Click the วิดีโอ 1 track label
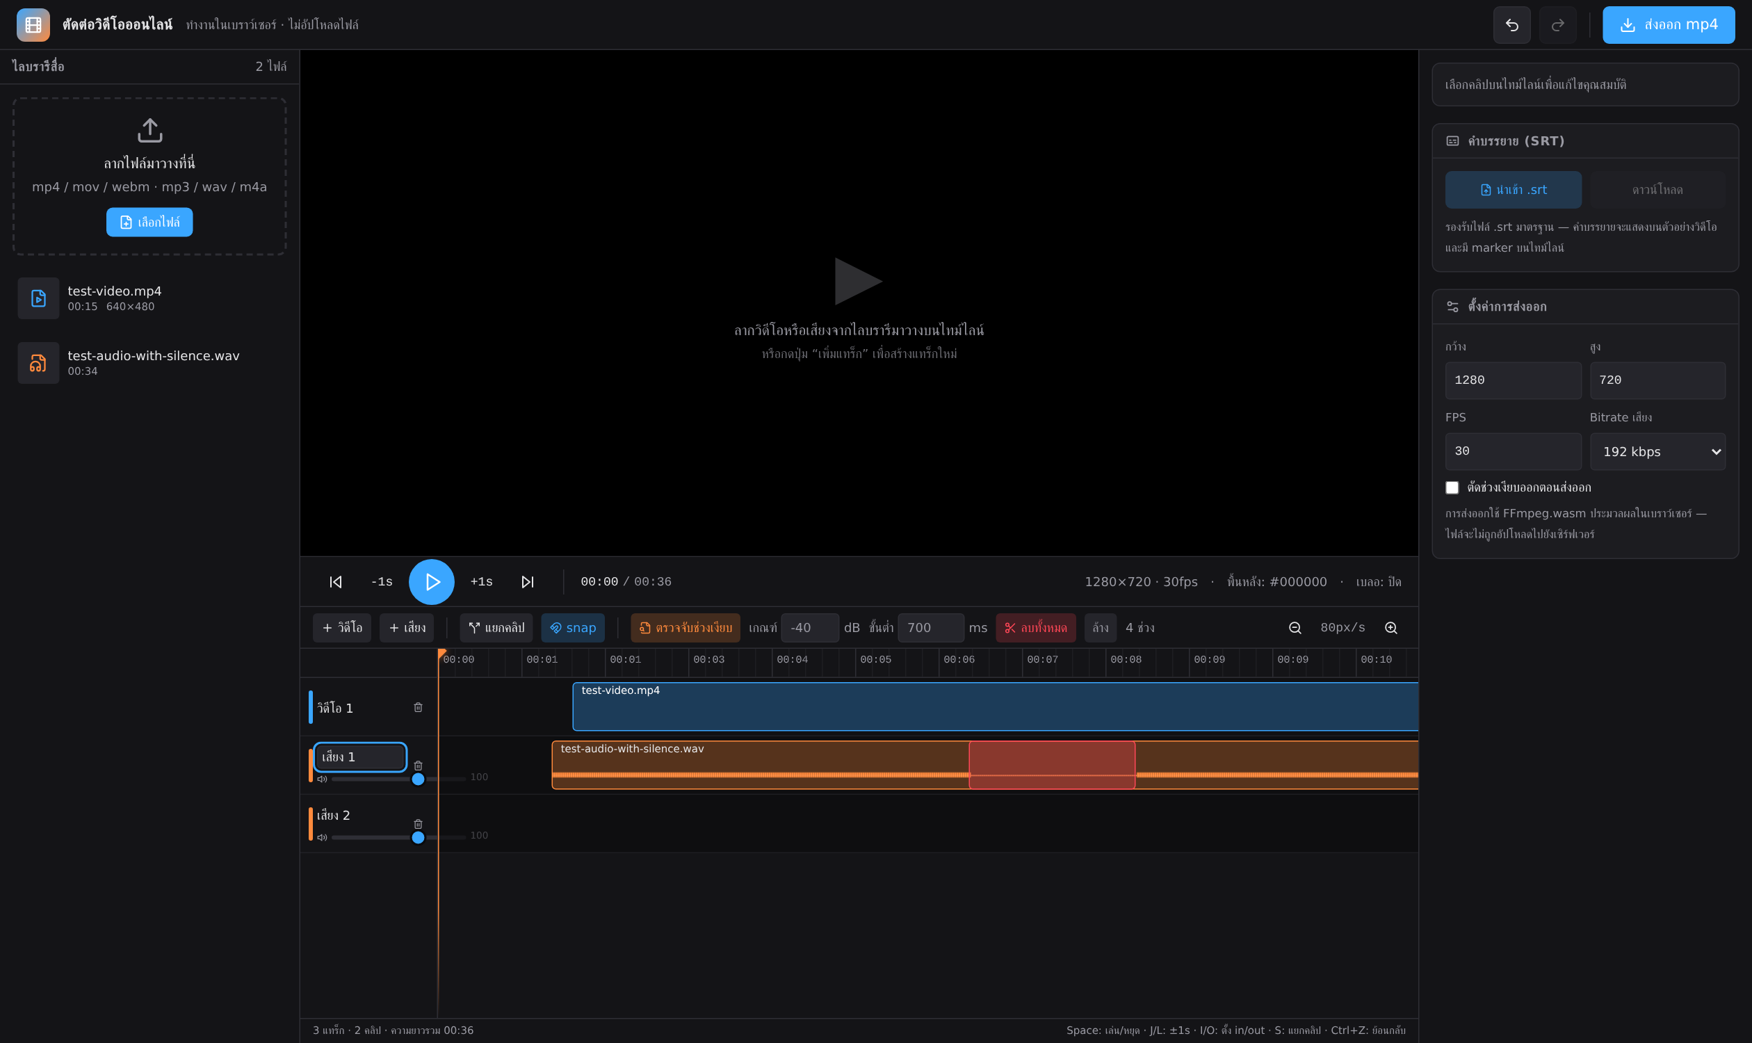Viewport: 1752px width, 1043px height. point(335,708)
